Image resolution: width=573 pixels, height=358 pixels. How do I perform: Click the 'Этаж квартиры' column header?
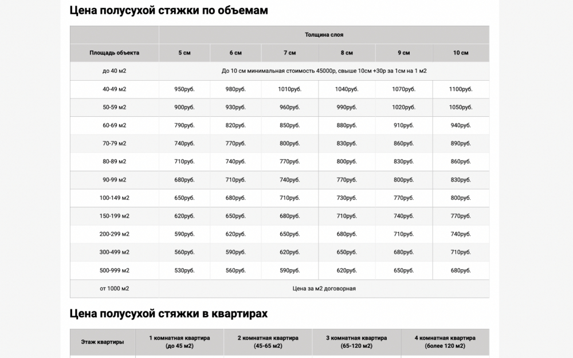tap(103, 343)
